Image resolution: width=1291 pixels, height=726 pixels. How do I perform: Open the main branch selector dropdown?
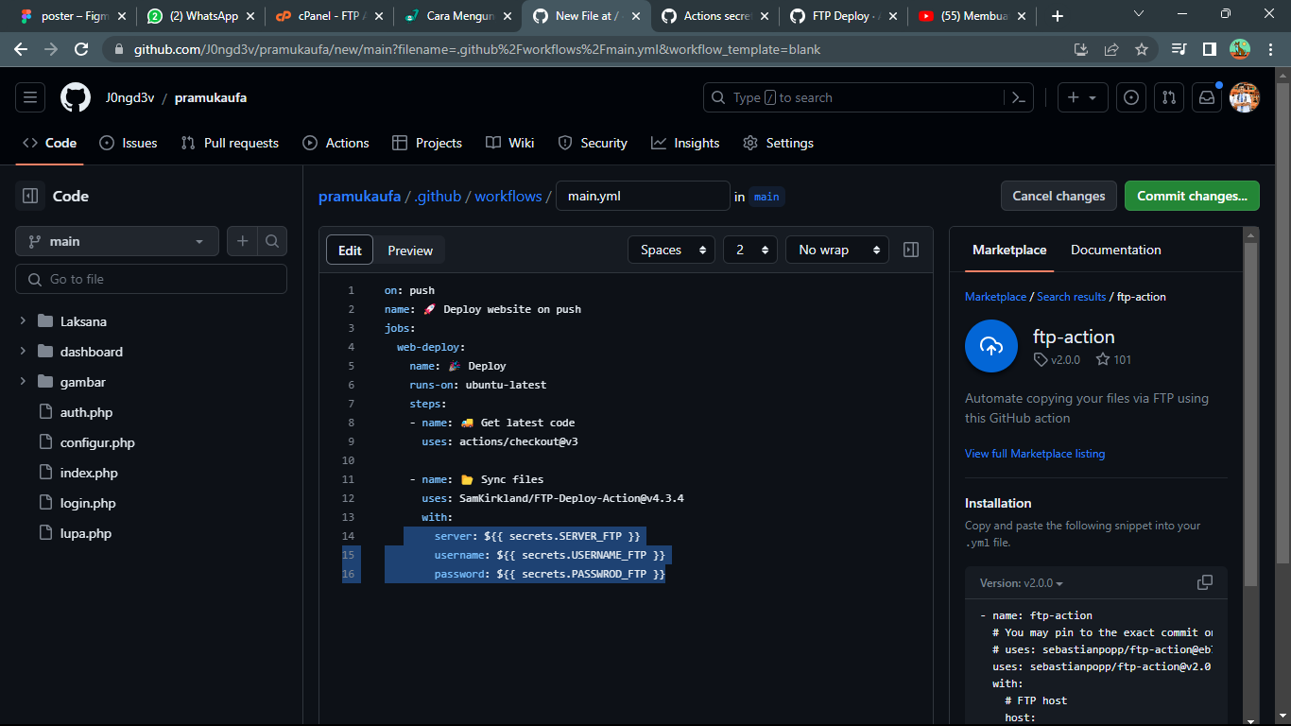117,241
